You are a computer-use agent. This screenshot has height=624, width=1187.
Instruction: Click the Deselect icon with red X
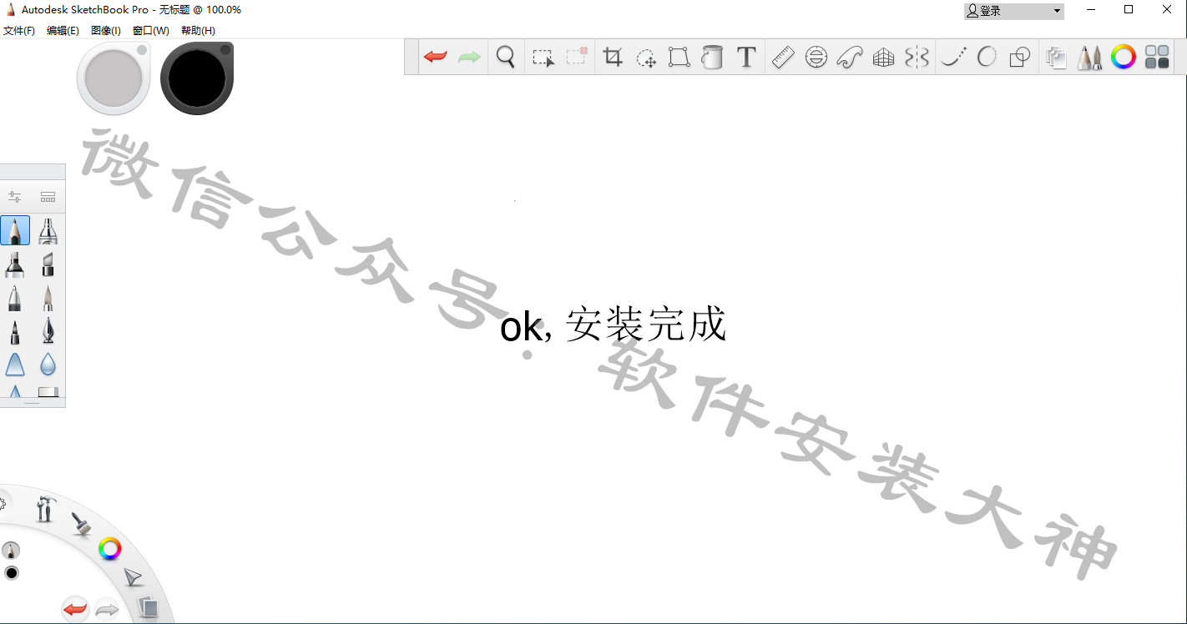click(x=577, y=57)
